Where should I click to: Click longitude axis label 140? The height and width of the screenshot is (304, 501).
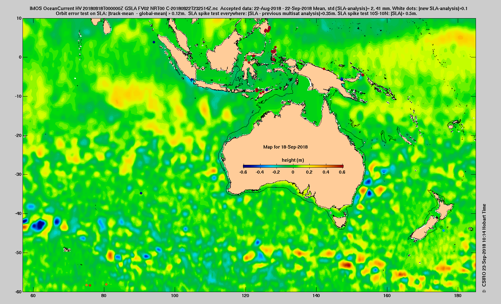(316, 296)
